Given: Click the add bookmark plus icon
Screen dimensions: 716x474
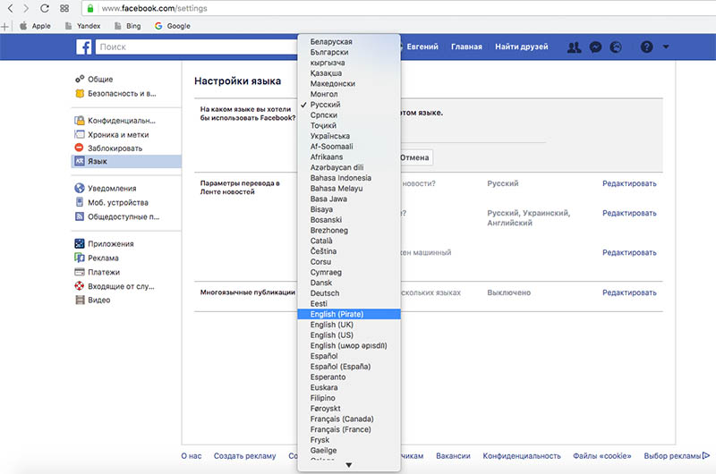Looking at the screenshot, I should tap(4, 27).
